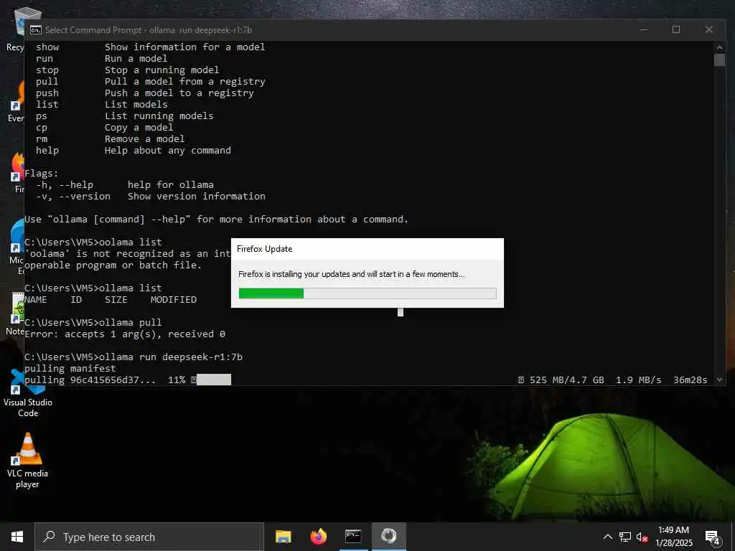Click the 'ollama run deepseek-r1:7b' command line
The height and width of the screenshot is (551, 735).
pyautogui.click(x=134, y=357)
